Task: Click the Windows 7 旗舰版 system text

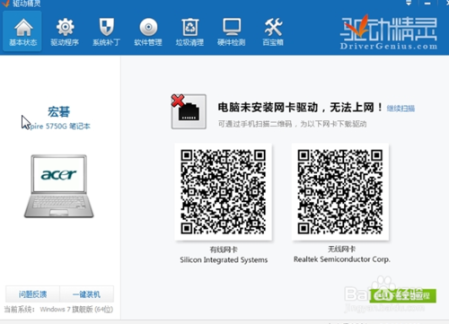Action: click(76, 309)
